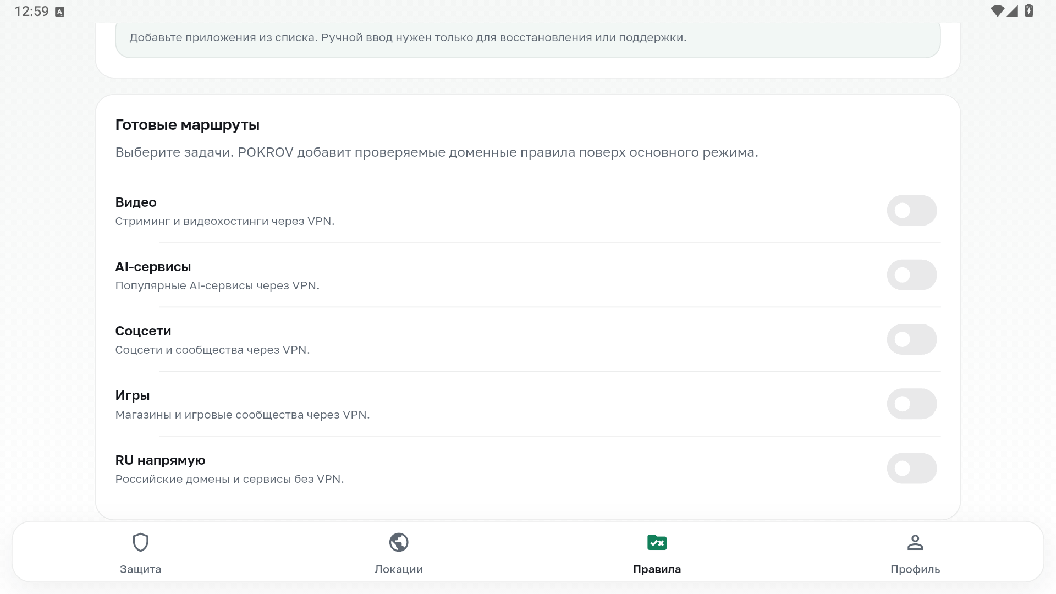Tap 'Соцсети и сообщества через VPN.' description
Screen dimensions: 1056x594
pos(212,350)
